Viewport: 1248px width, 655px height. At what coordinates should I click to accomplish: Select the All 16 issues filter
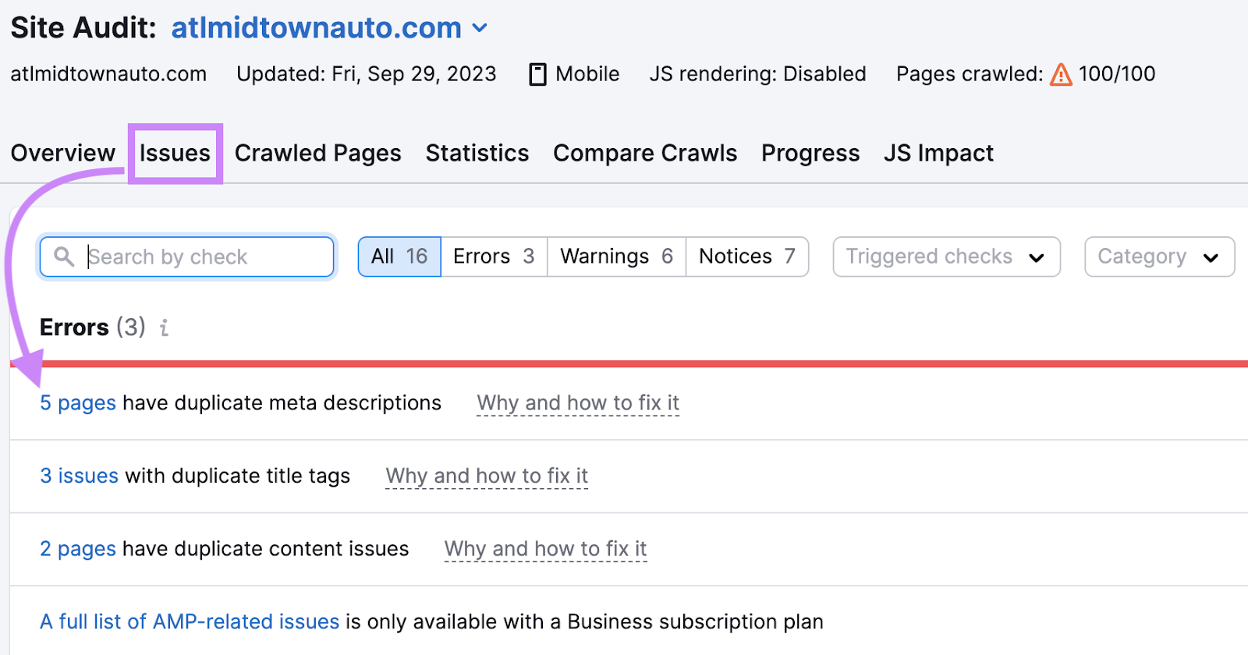[399, 257]
